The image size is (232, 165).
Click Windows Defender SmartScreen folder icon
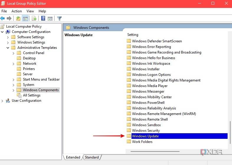click(x=129, y=41)
